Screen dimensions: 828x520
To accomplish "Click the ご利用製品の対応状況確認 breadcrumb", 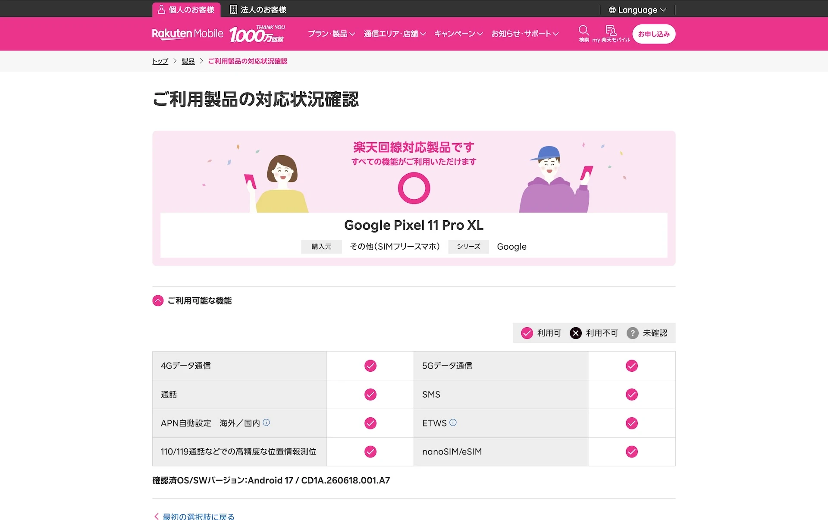I will tap(248, 61).
